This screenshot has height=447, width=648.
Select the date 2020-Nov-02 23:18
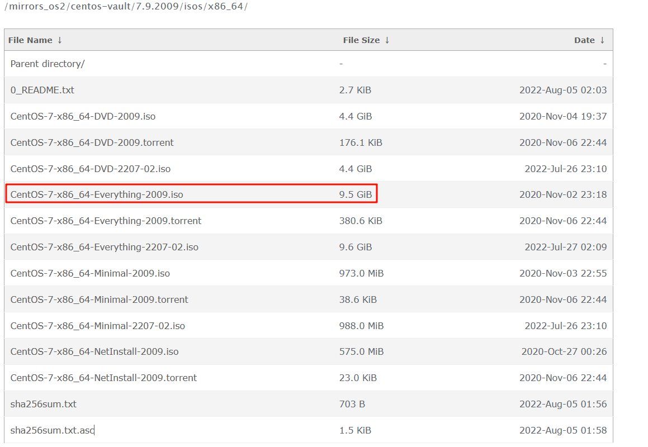(563, 194)
